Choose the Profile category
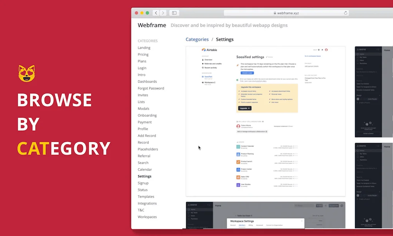 (143, 129)
